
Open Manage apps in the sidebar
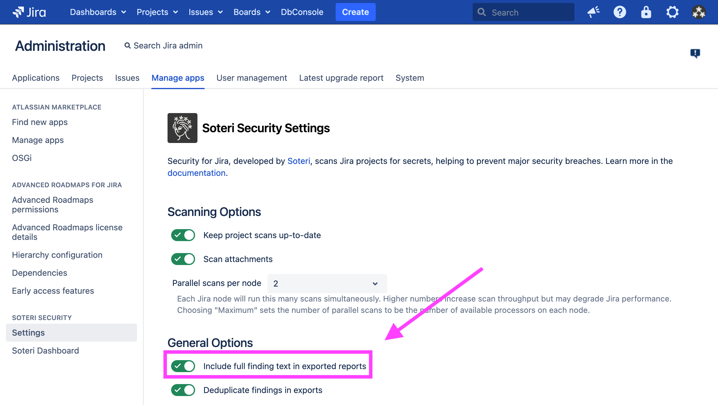[38, 140]
